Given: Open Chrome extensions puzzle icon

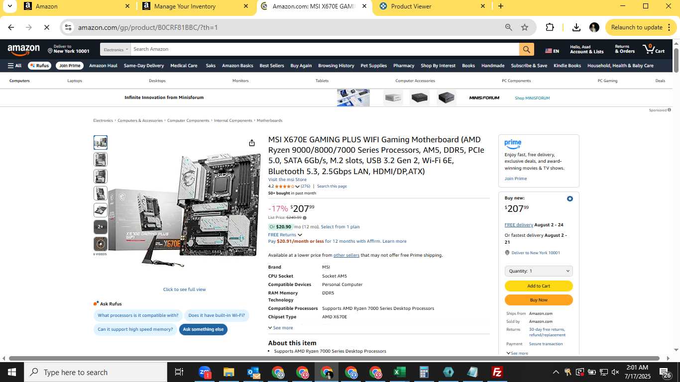Looking at the screenshot, I should pyautogui.click(x=550, y=27).
